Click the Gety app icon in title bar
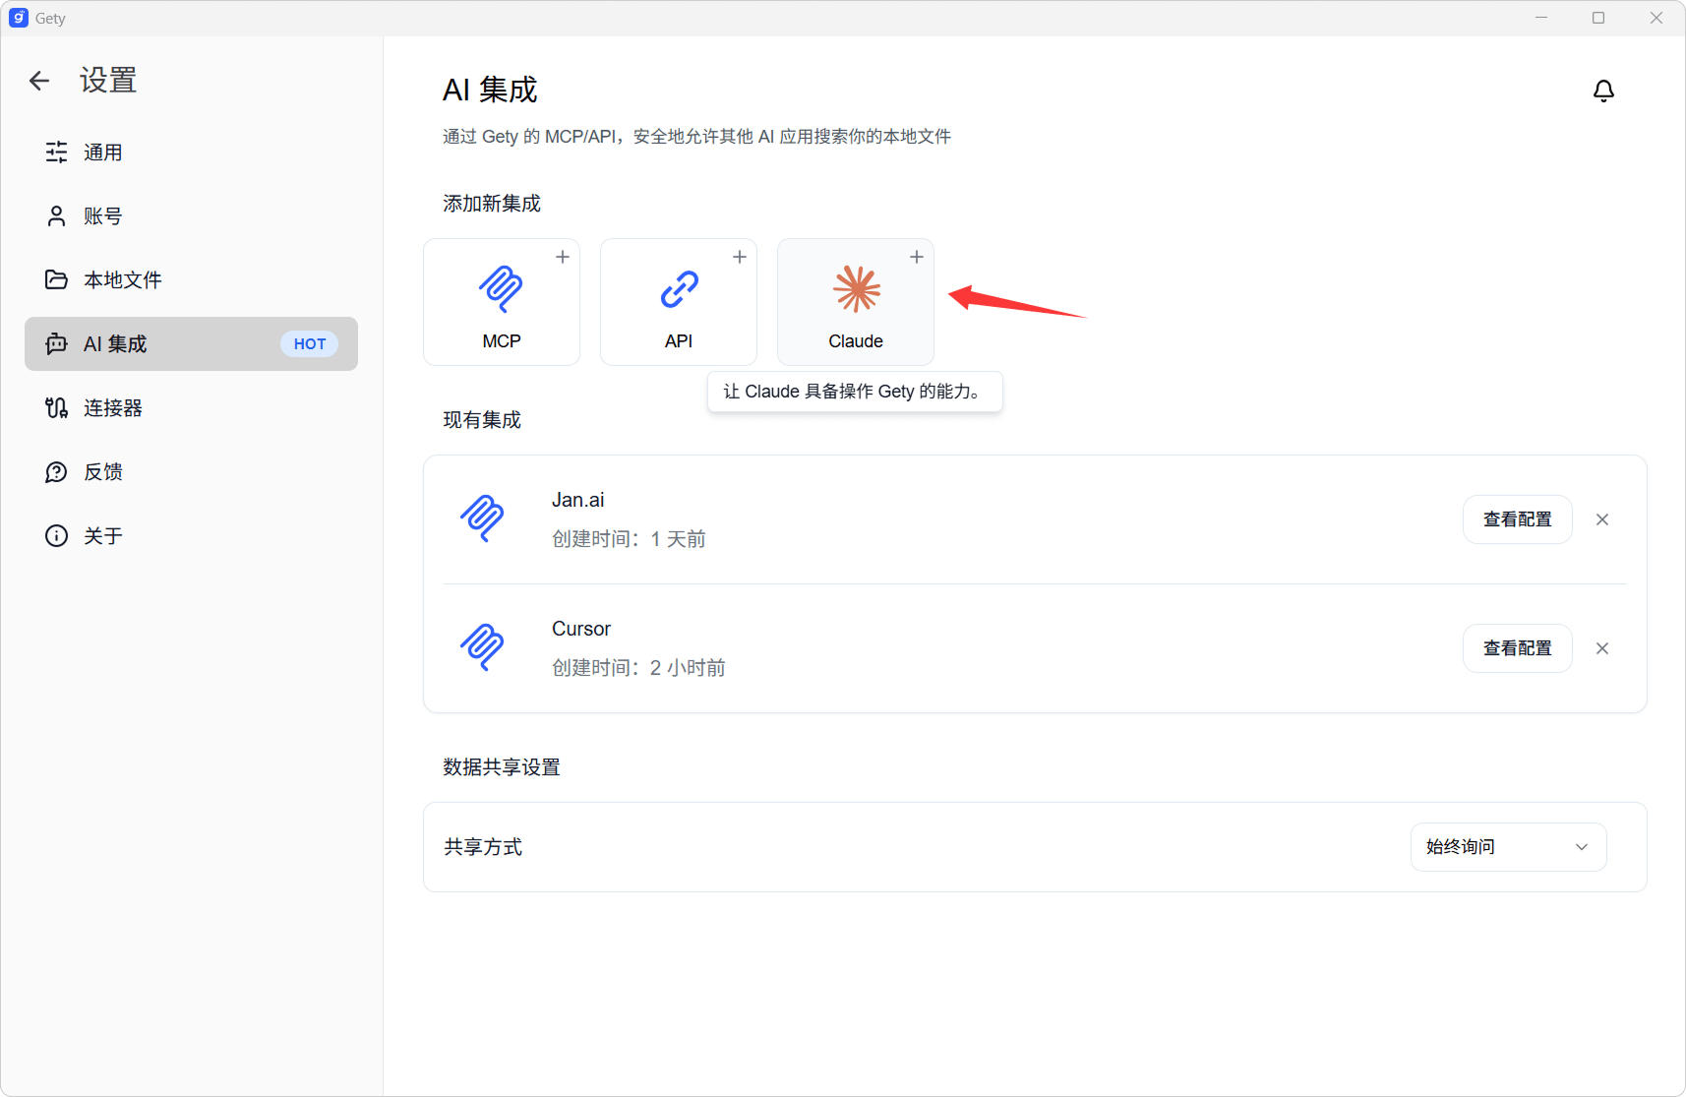Screen dimensions: 1686x1097 (19, 18)
